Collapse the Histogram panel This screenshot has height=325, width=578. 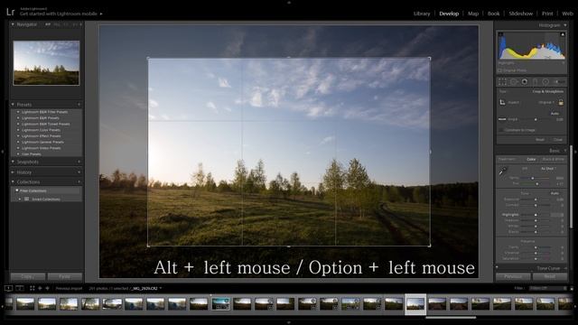(565, 25)
